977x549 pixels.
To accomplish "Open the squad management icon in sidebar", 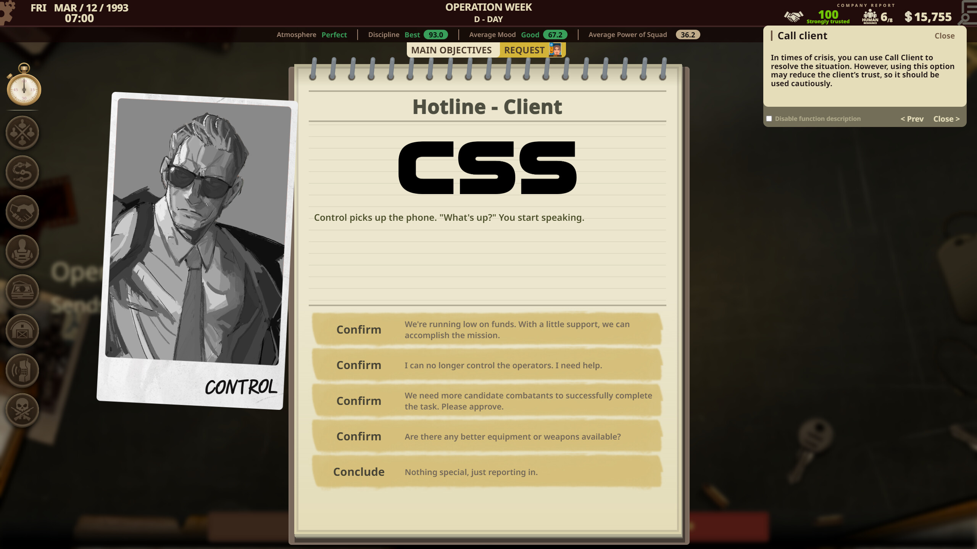I will [x=22, y=133].
